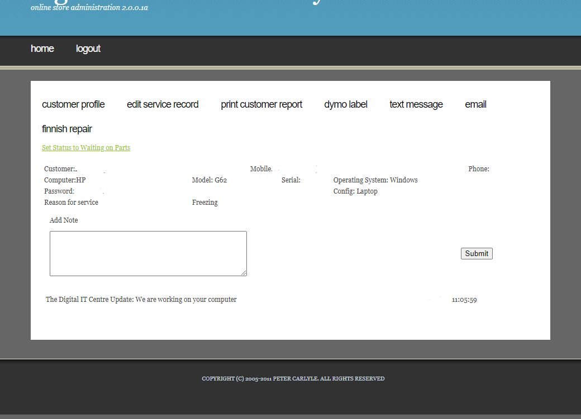Set status to Waiting on Parts

(86, 148)
